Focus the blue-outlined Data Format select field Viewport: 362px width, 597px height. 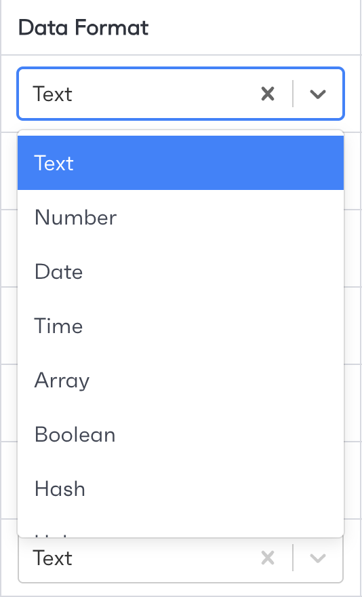pos(180,94)
